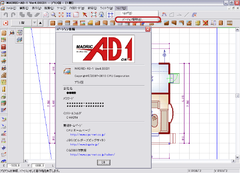Click the vertical scrollbar thumb

237,95
